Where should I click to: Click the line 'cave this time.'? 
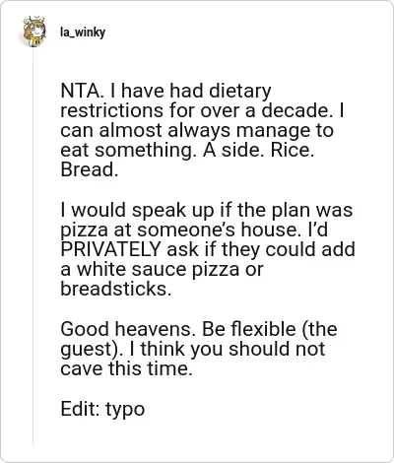click(126, 368)
